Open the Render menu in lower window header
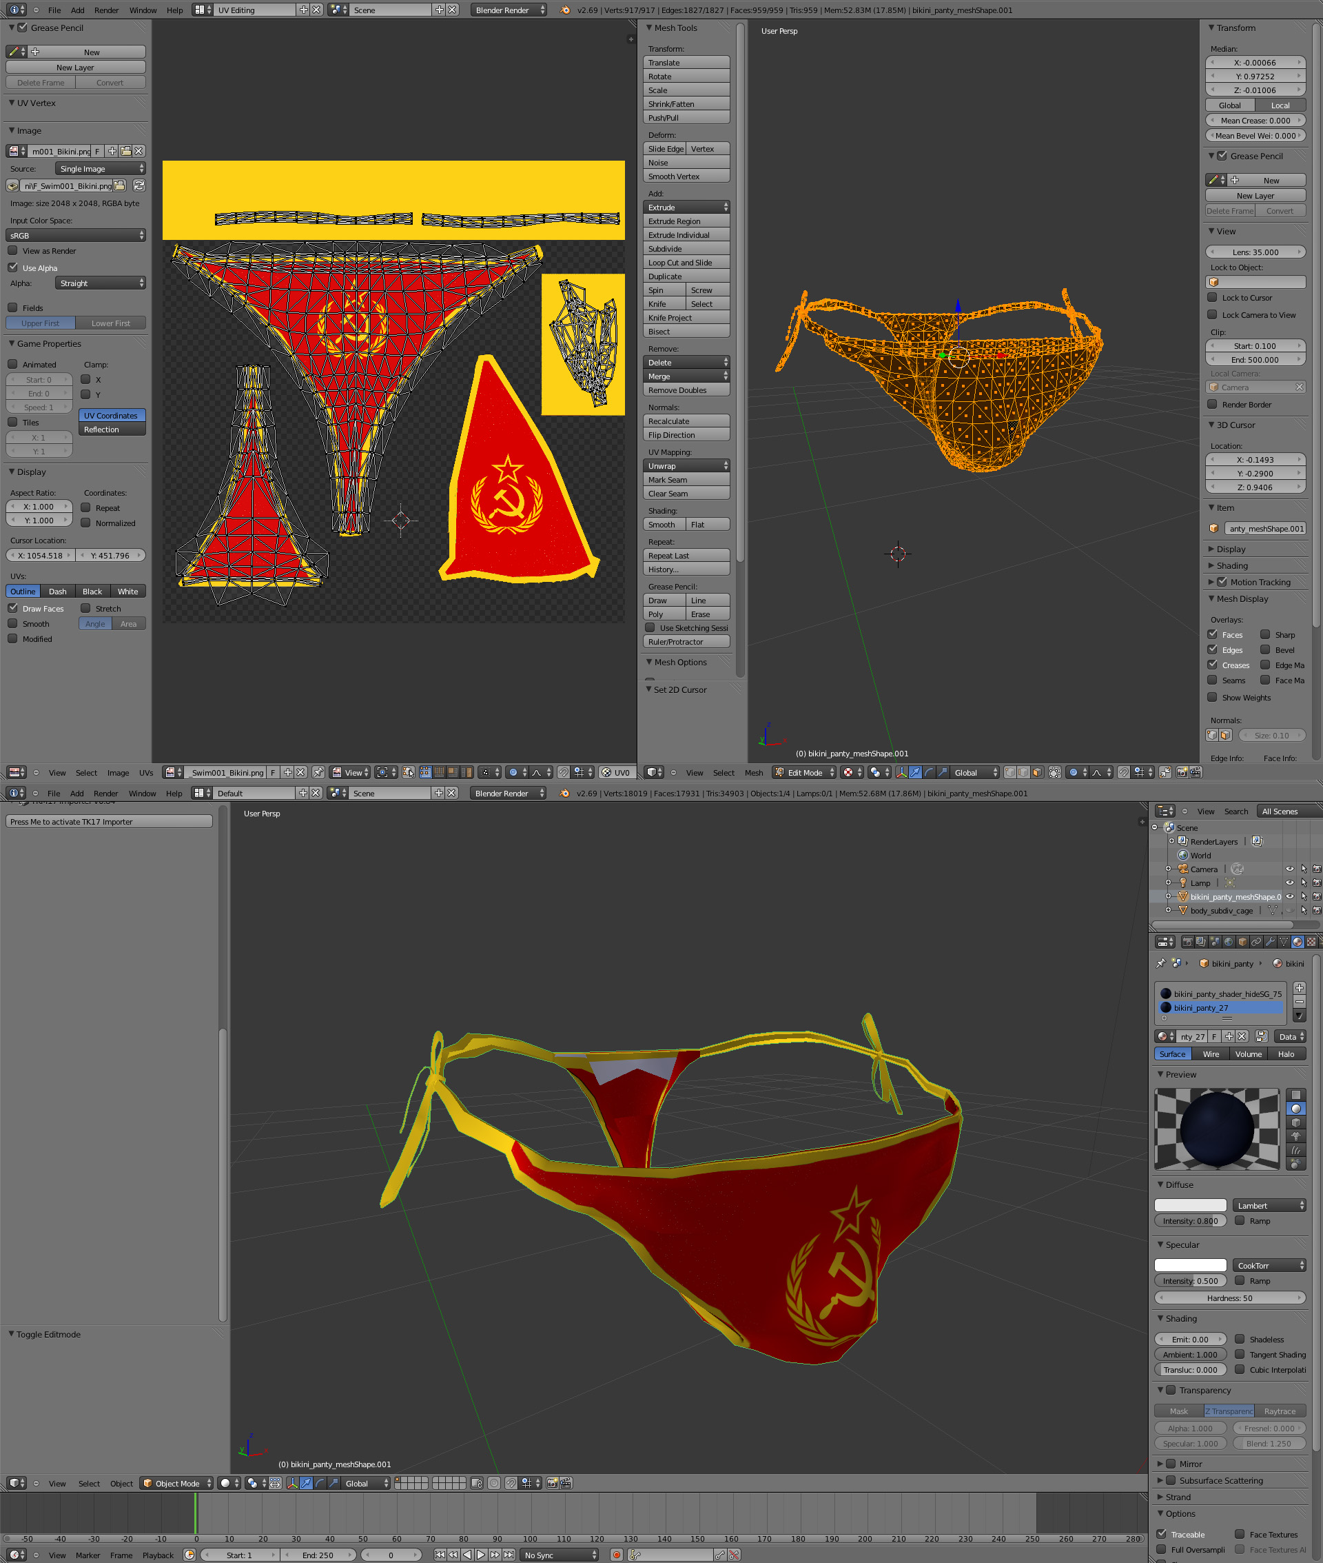The height and width of the screenshot is (1563, 1323). [105, 793]
